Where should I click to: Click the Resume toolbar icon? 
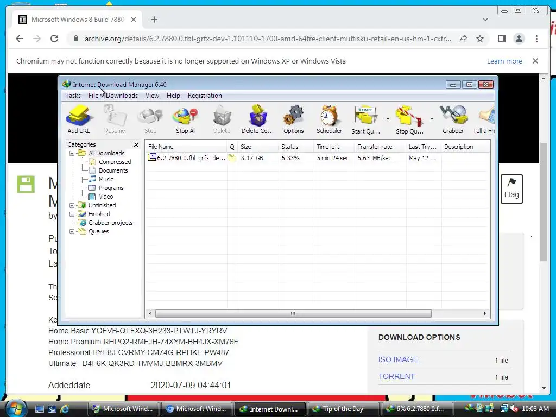tap(115, 119)
